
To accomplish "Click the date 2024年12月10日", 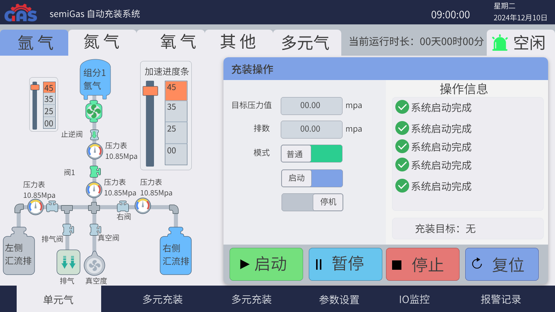I will [521, 17].
